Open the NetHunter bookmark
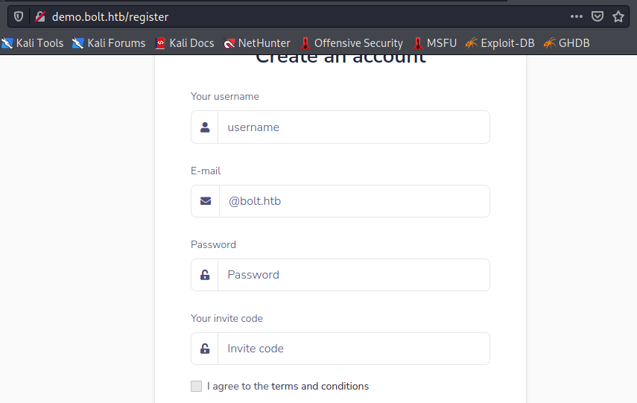Image resolution: width=637 pixels, height=403 pixels. (257, 43)
